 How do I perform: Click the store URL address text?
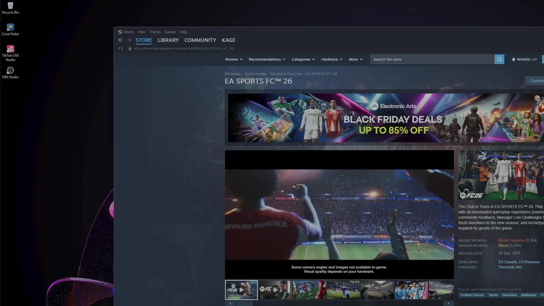[184, 48]
